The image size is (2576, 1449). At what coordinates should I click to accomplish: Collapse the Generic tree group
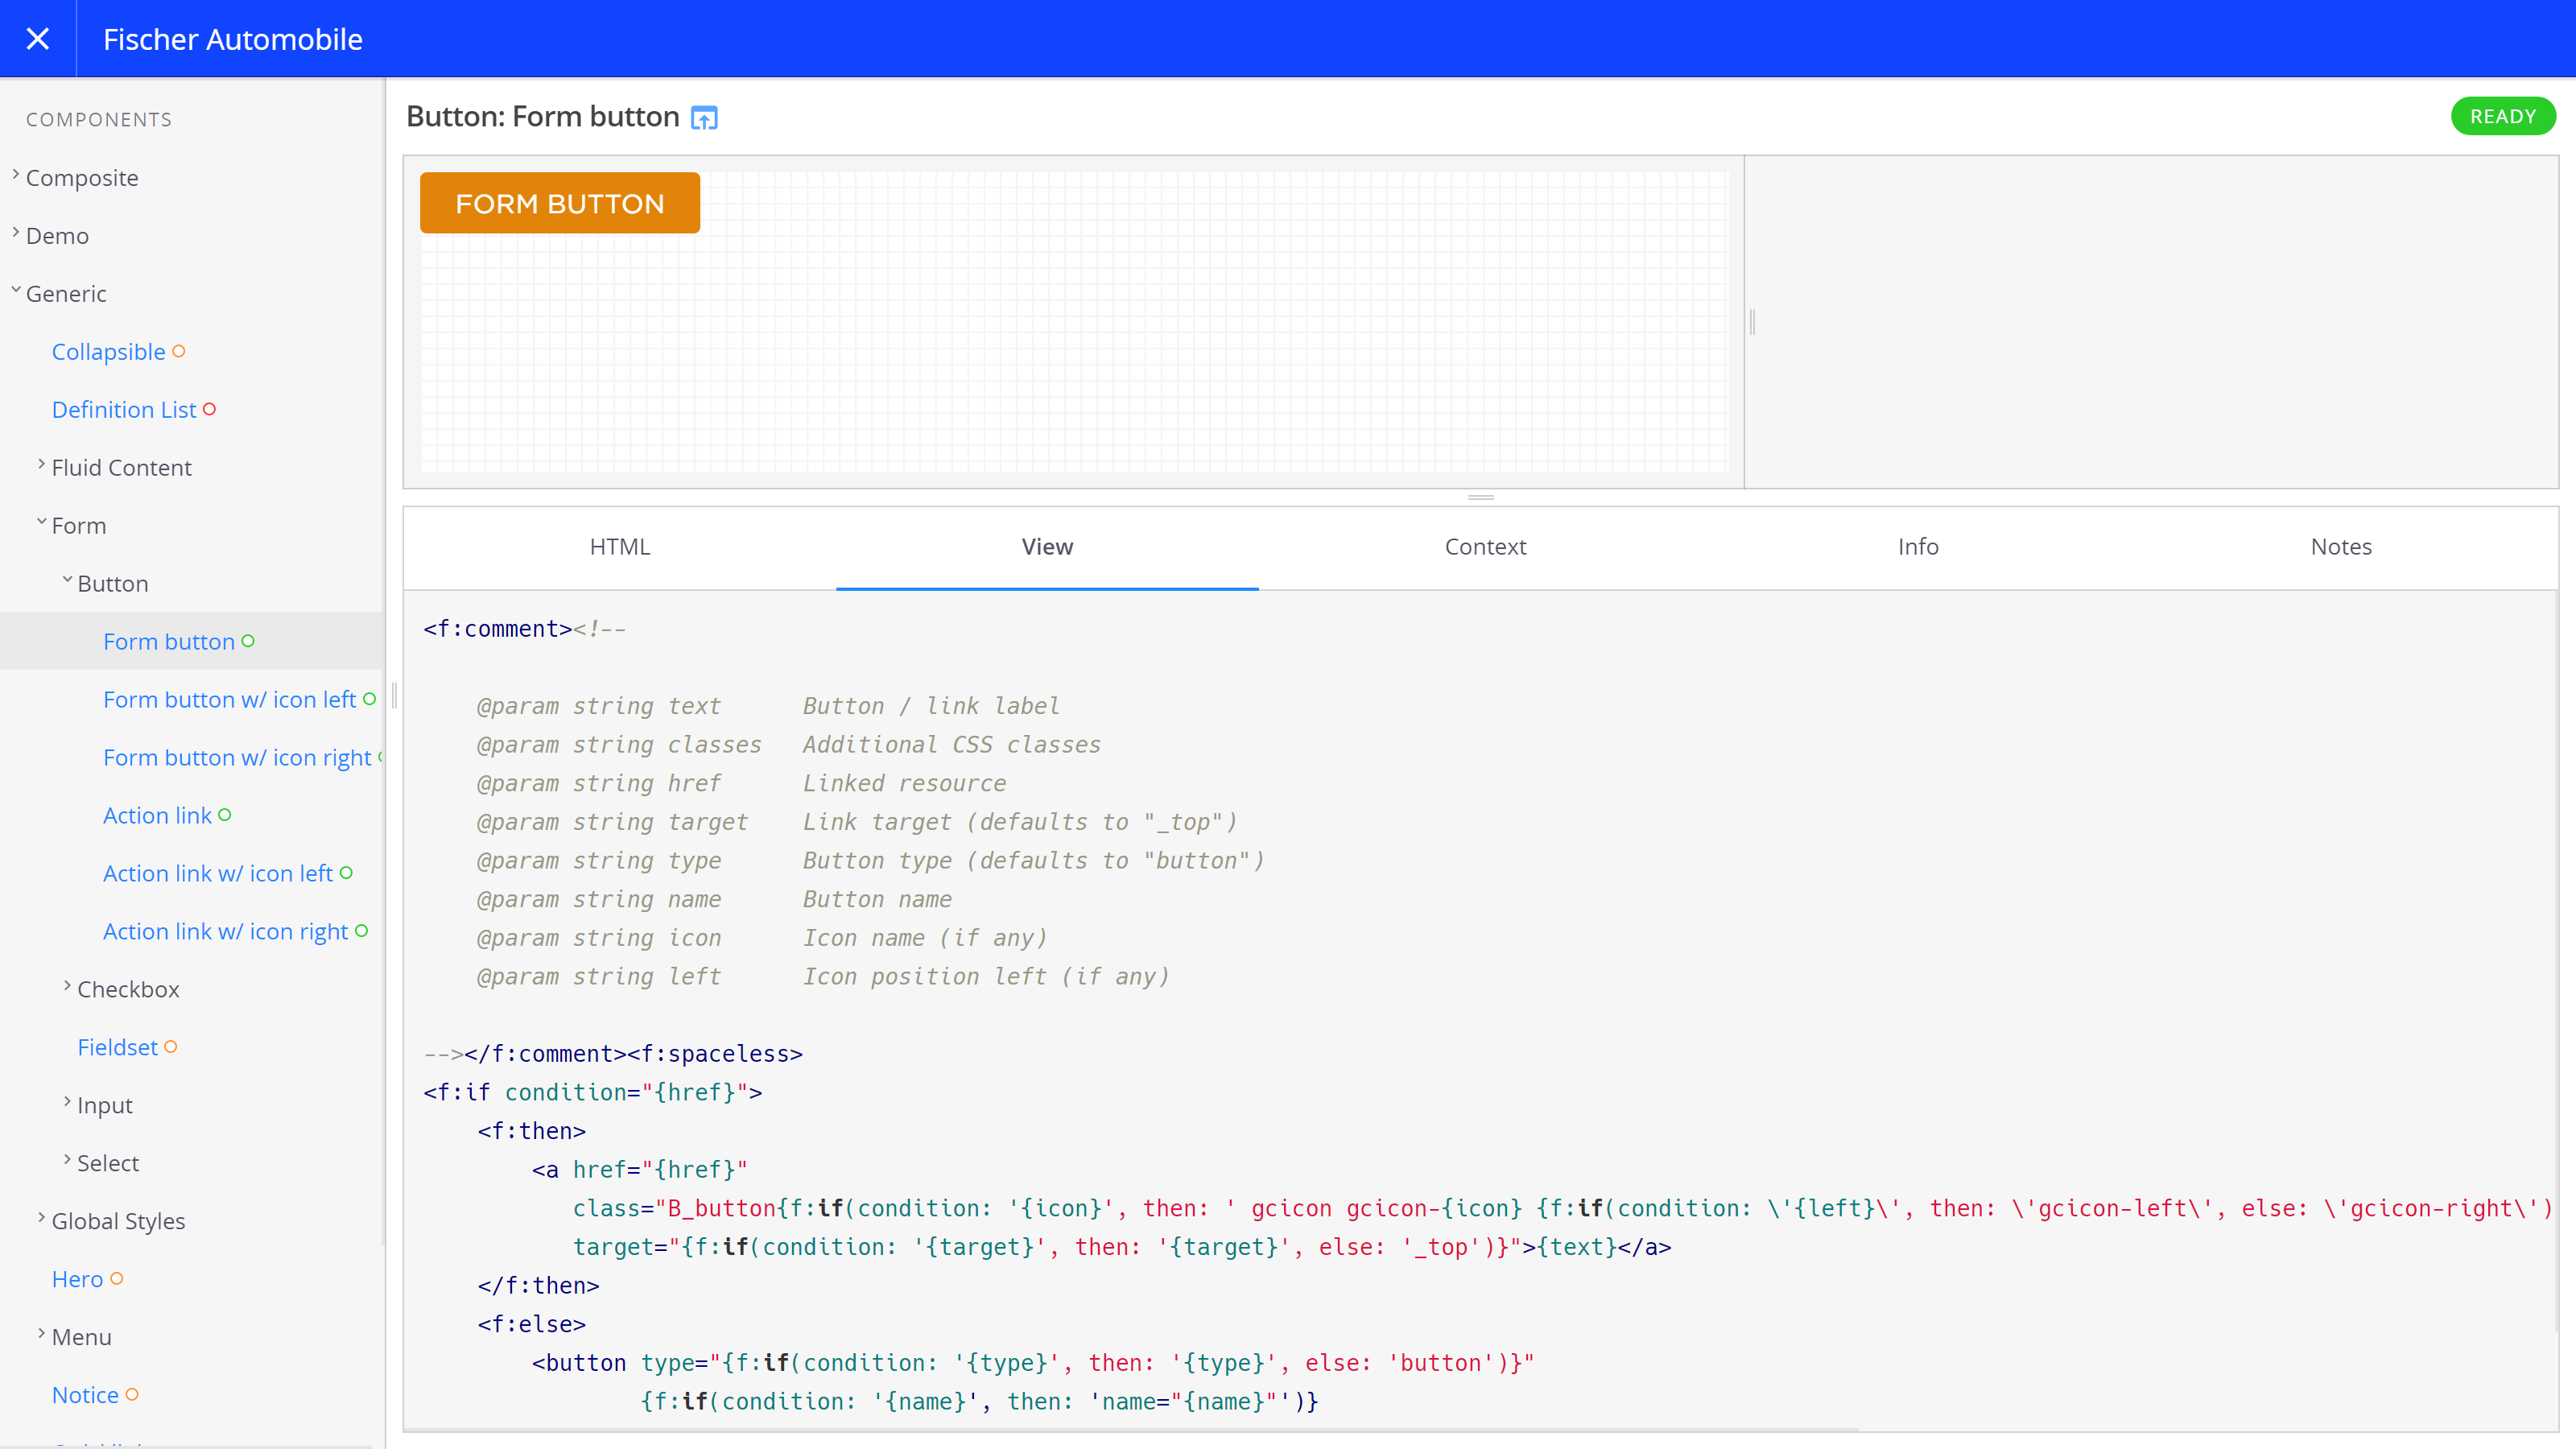65,294
